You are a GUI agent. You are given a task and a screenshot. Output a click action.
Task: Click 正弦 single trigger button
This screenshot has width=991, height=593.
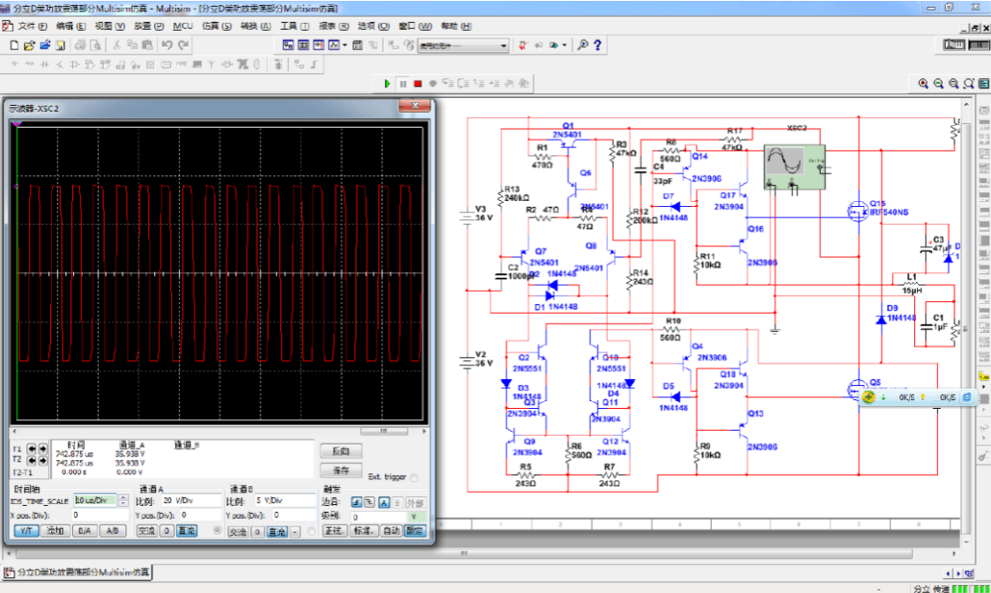(x=335, y=530)
